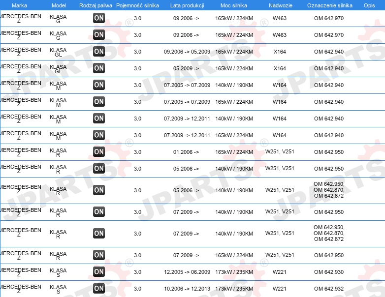Select the '05.2009 ->' production years cell

point(186,68)
